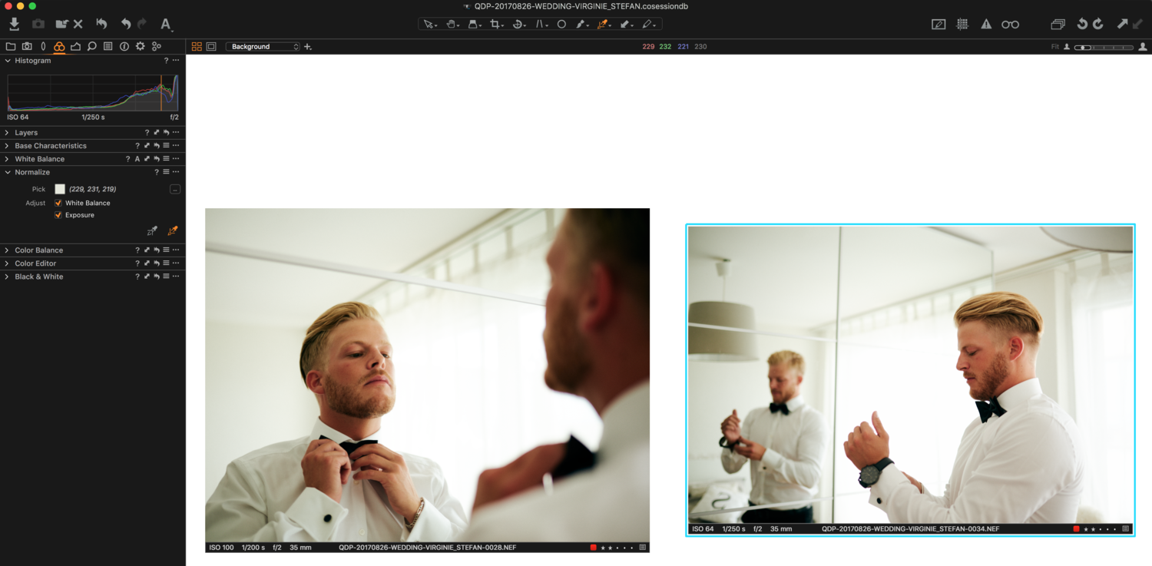The image size is (1152, 566).
Task: Uncheck Exposure adjust checkbox
Action: point(58,215)
